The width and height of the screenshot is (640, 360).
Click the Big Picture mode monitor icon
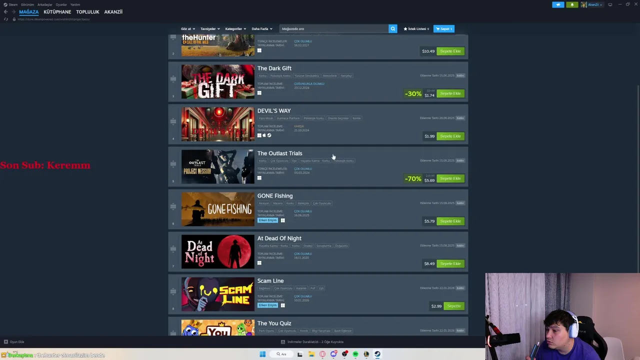610,4
